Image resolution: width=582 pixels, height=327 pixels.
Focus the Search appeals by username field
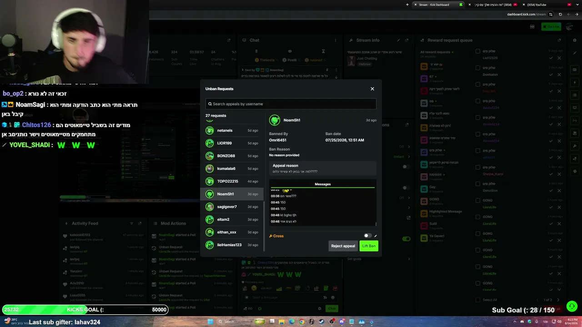pos(291,104)
